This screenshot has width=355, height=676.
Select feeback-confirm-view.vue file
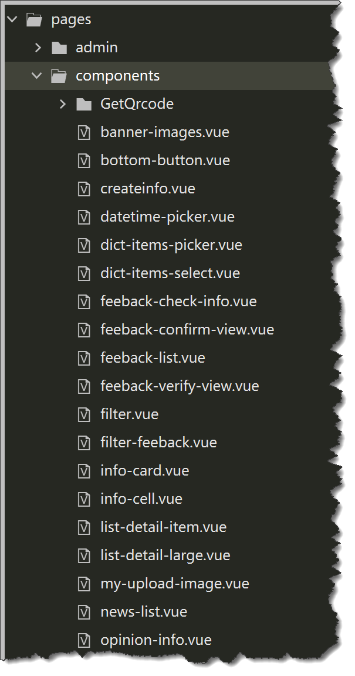[x=187, y=330]
